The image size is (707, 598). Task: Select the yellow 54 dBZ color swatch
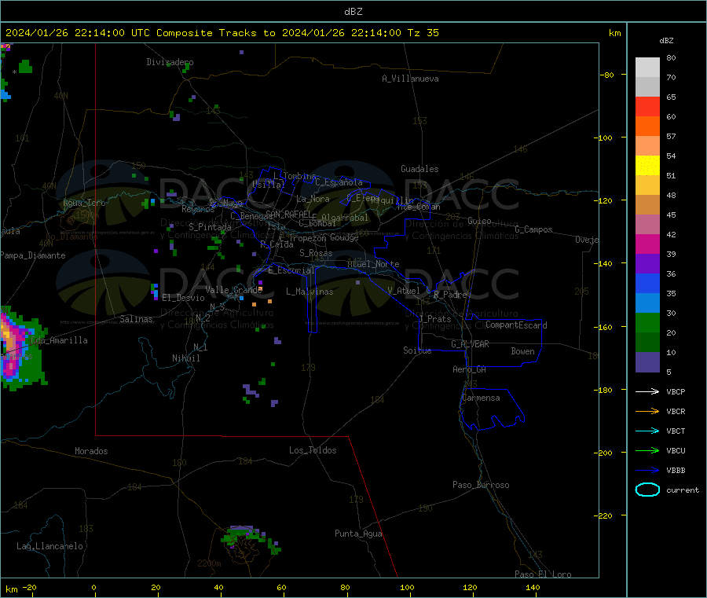tap(647, 166)
